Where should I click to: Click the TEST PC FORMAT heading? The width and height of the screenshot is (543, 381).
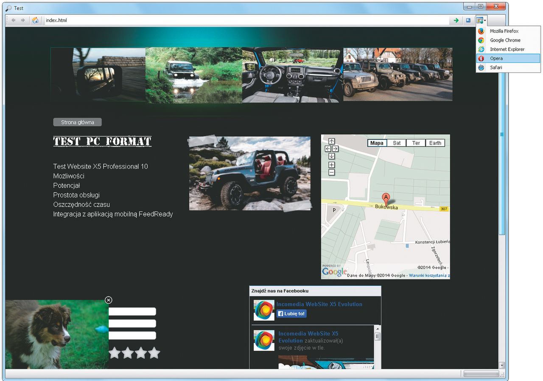coord(102,141)
